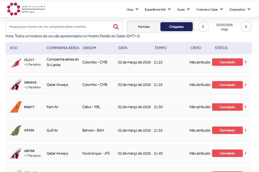Click the flight search input field

click(59, 27)
